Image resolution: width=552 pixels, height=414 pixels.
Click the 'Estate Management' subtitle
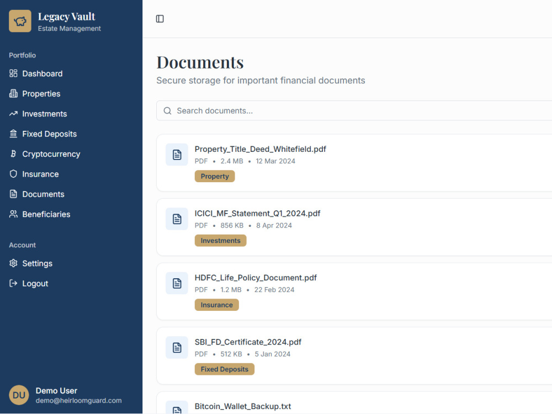click(70, 29)
